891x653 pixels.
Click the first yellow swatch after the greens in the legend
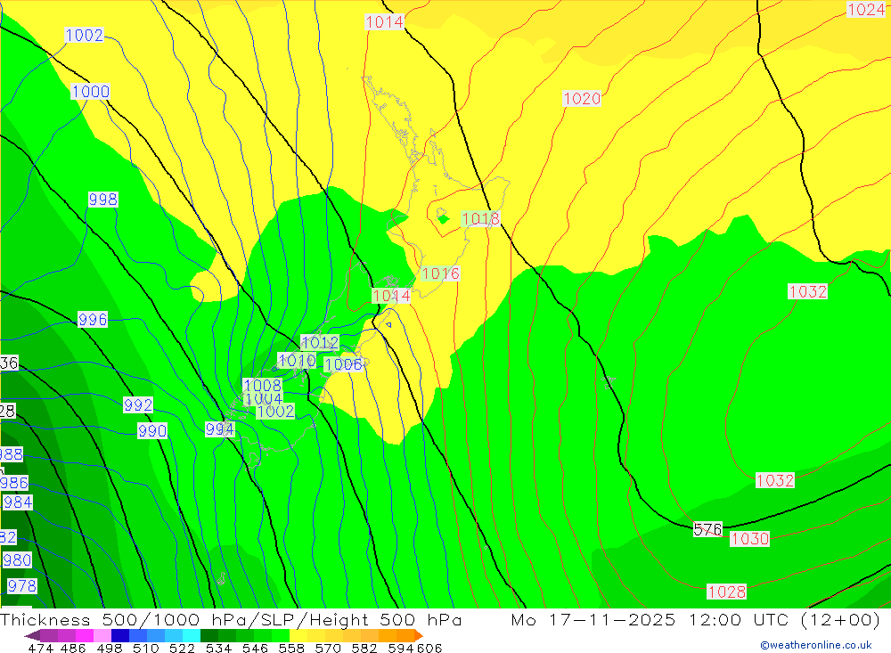(x=298, y=635)
